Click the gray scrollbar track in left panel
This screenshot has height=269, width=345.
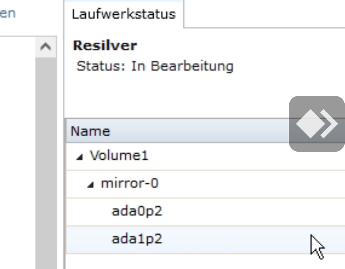point(46,163)
